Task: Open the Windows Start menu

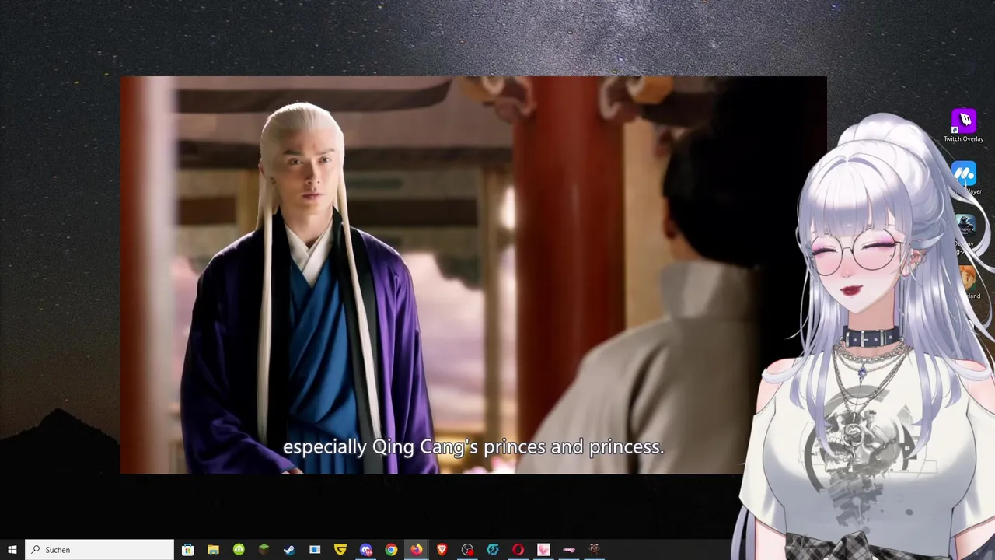Action: click(12, 550)
